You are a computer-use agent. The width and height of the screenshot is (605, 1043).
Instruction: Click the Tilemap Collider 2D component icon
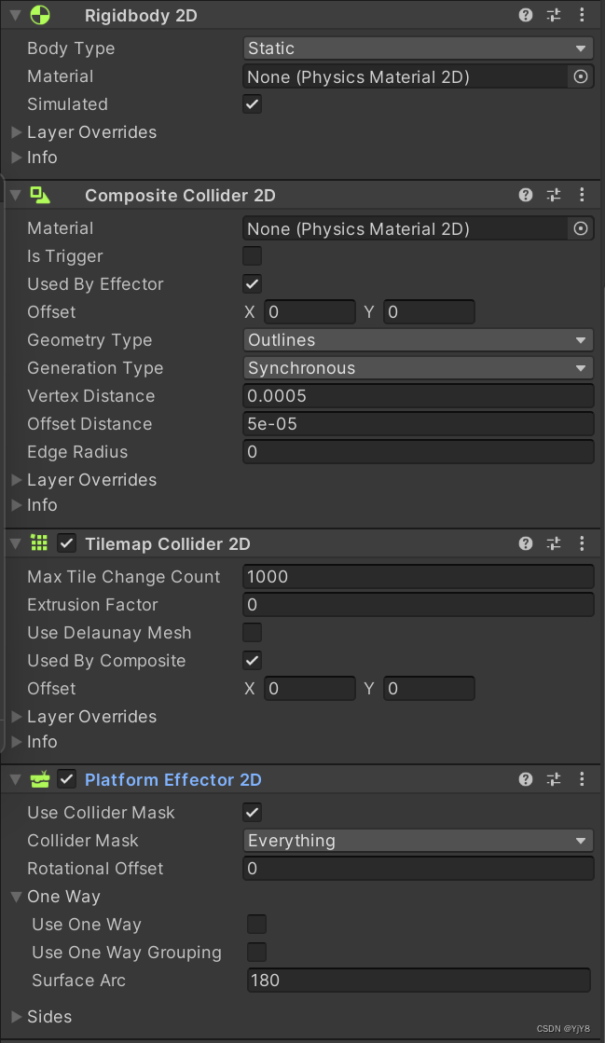tap(38, 542)
